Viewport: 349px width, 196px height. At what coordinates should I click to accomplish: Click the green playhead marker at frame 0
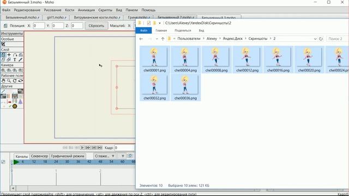(16, 162)
